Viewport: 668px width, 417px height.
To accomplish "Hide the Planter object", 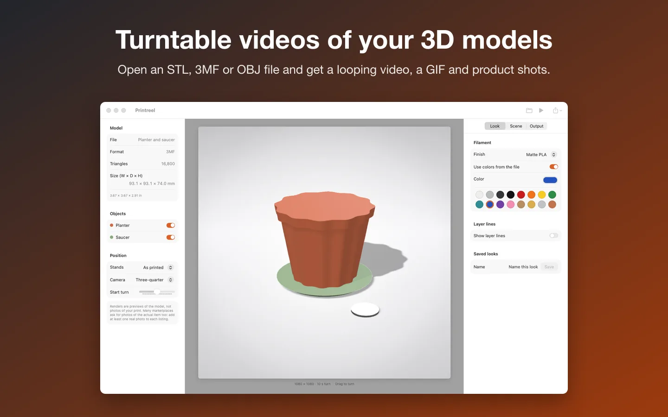I will point(171,225).
